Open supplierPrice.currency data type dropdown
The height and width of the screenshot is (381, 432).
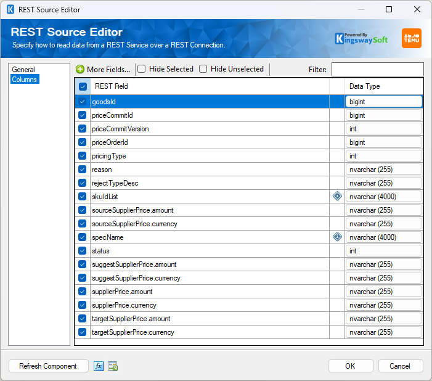[x=384, y=305]
